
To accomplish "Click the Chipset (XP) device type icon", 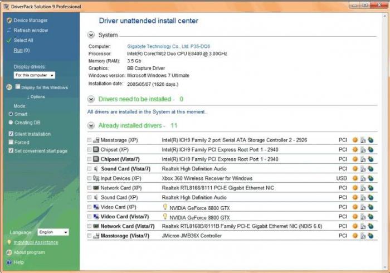I will (96, 149).
